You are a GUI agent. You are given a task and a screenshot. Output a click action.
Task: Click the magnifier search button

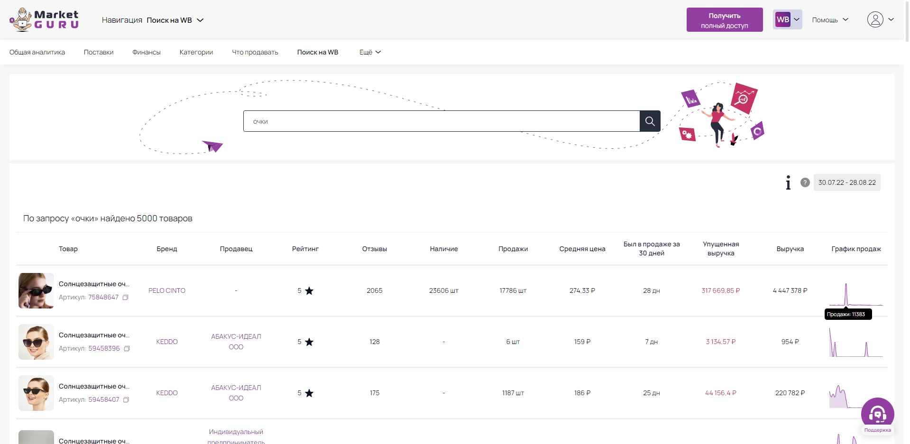pyautogui.click(x=650, y=121)
